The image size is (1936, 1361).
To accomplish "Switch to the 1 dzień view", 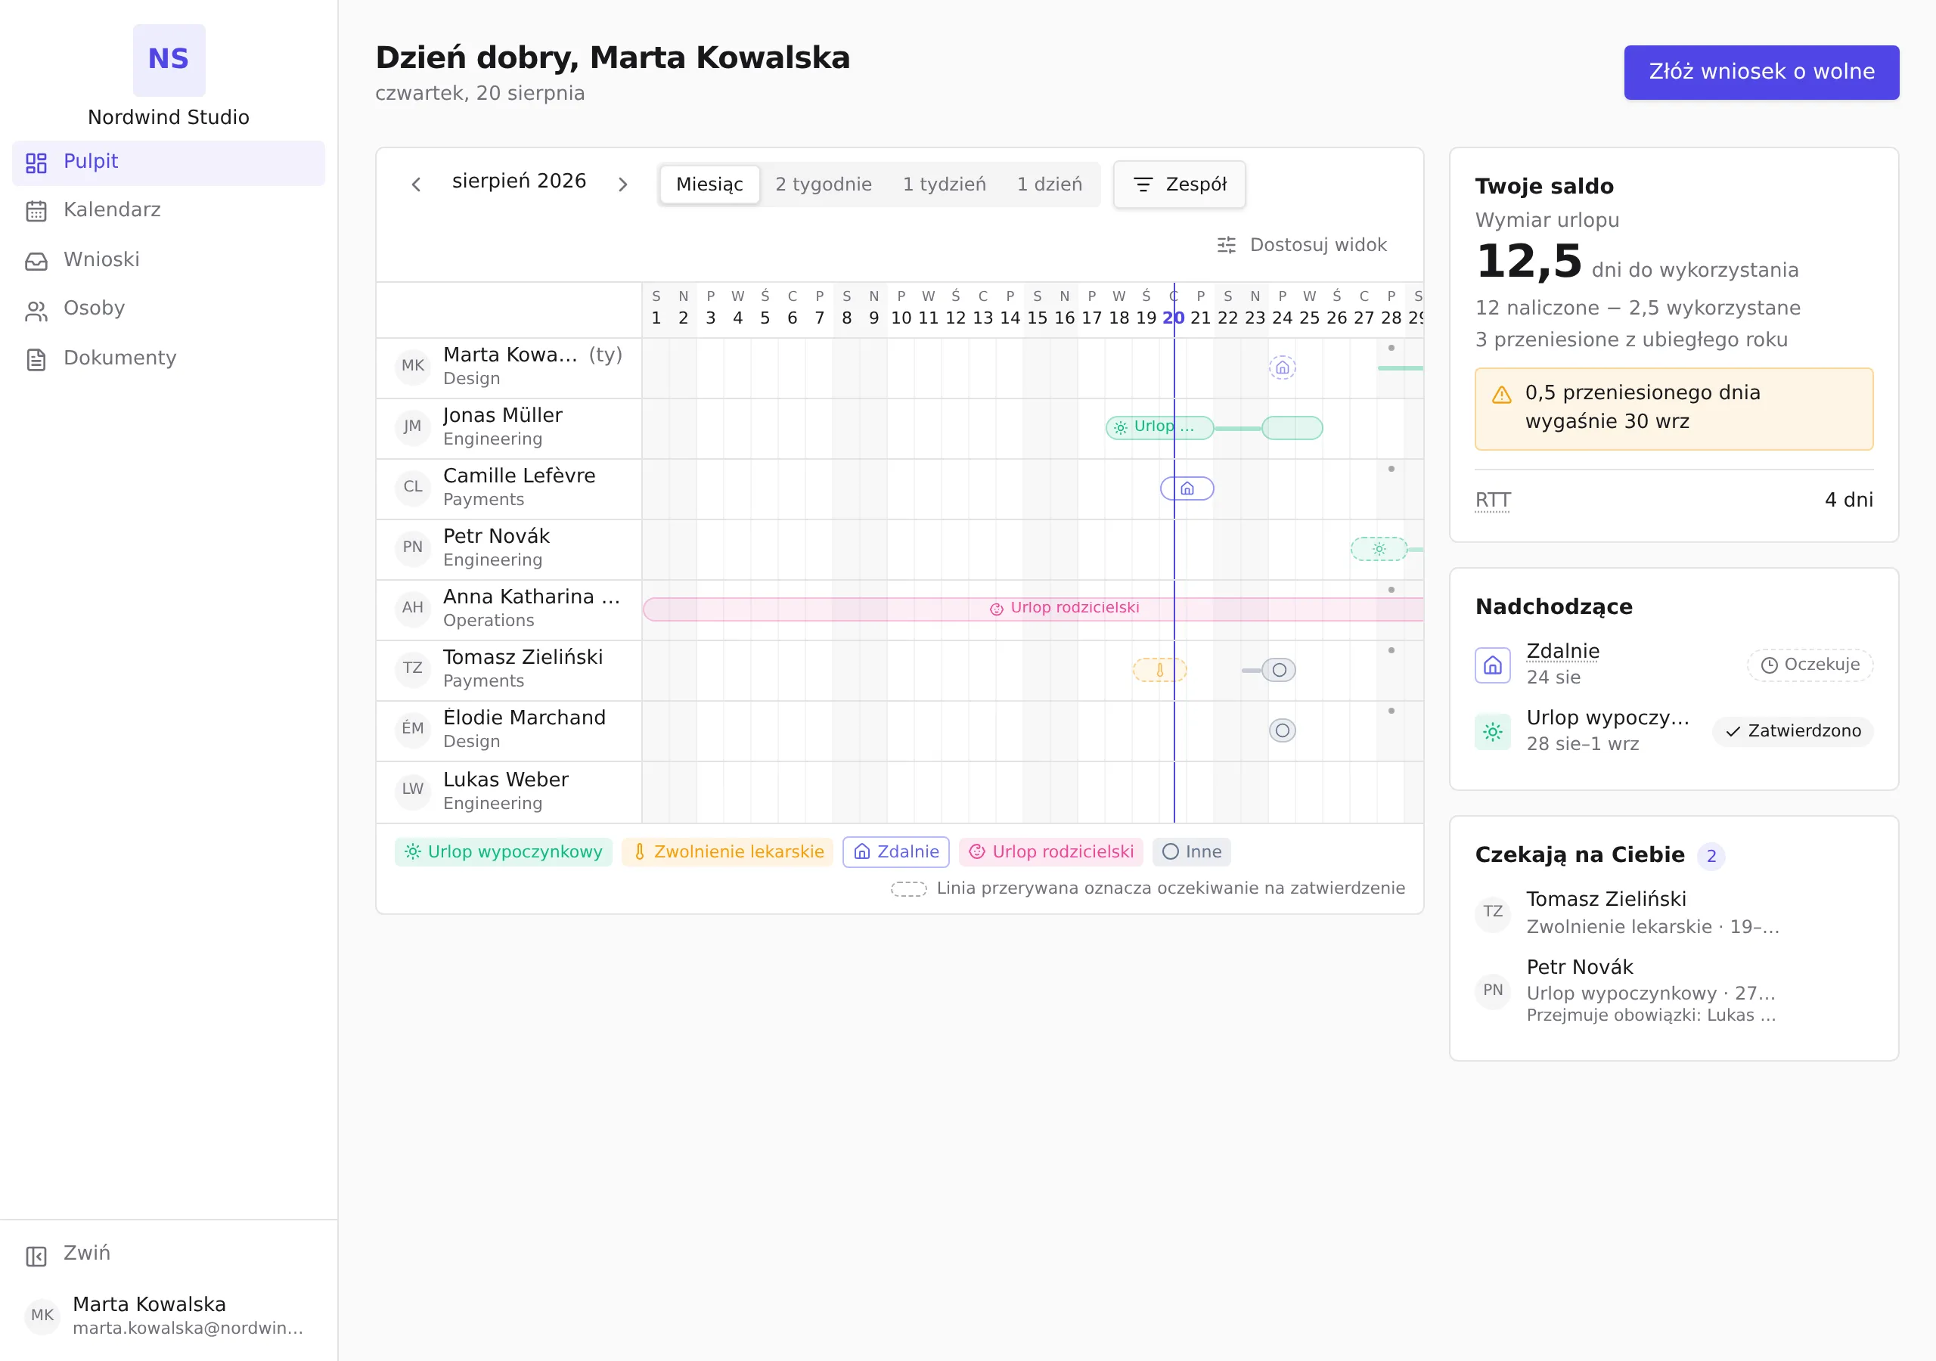I will pos(1049,184).
